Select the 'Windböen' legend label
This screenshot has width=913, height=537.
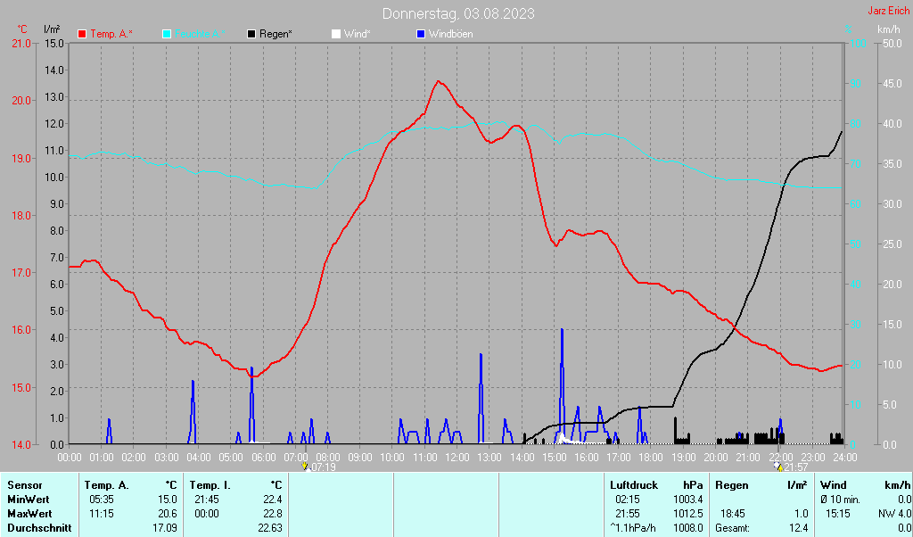(450, 34)
